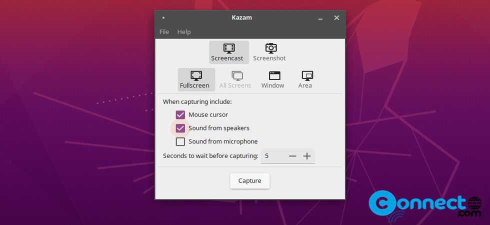Decrease wait seconds with minus button
490x225 pixels.
tap(292, 156)
